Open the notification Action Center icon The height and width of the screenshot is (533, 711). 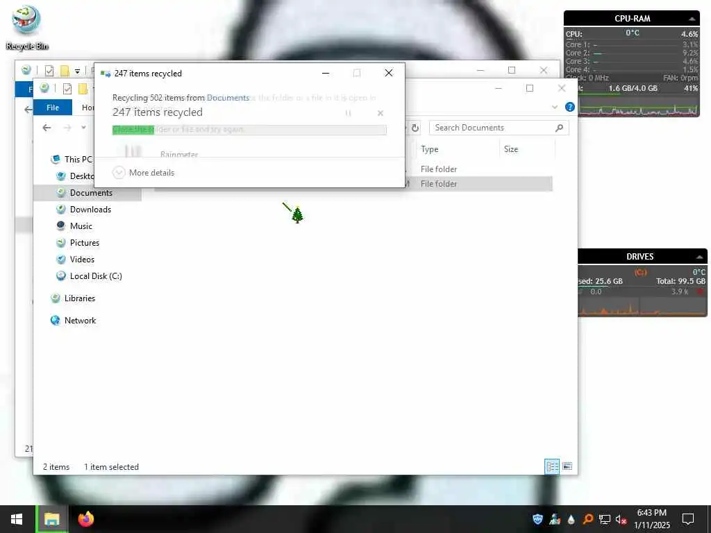pyautogui.click(x=688, y=519)
